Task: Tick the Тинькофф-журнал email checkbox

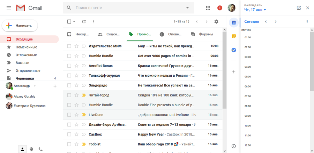Action: (69, 76)
